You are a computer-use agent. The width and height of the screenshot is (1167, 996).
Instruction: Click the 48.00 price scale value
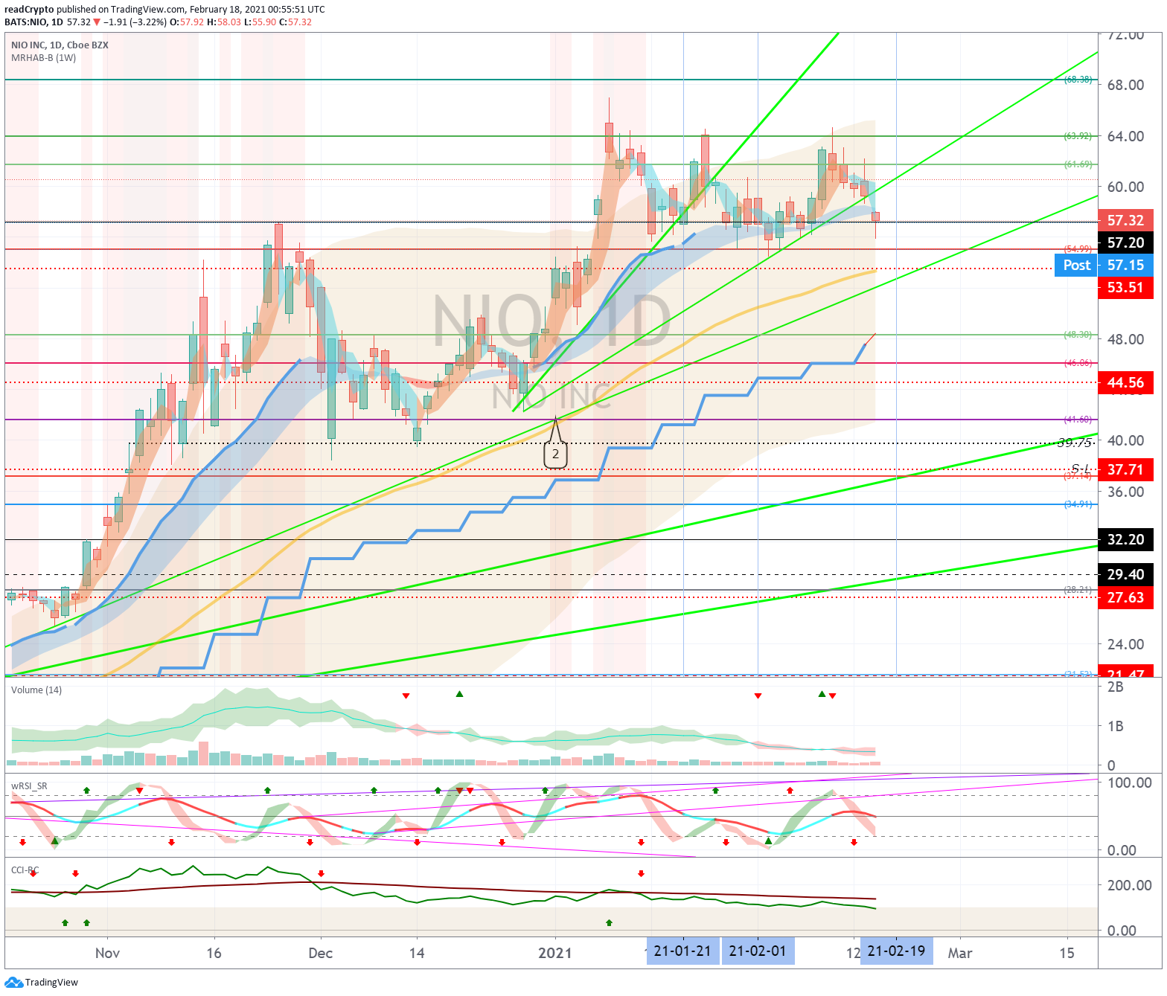click(1125, 339)
